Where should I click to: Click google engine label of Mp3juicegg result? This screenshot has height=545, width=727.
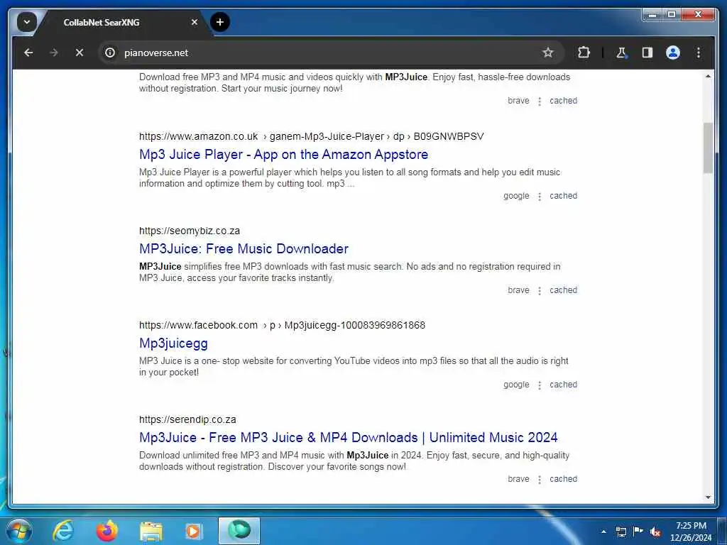[516, 385]
